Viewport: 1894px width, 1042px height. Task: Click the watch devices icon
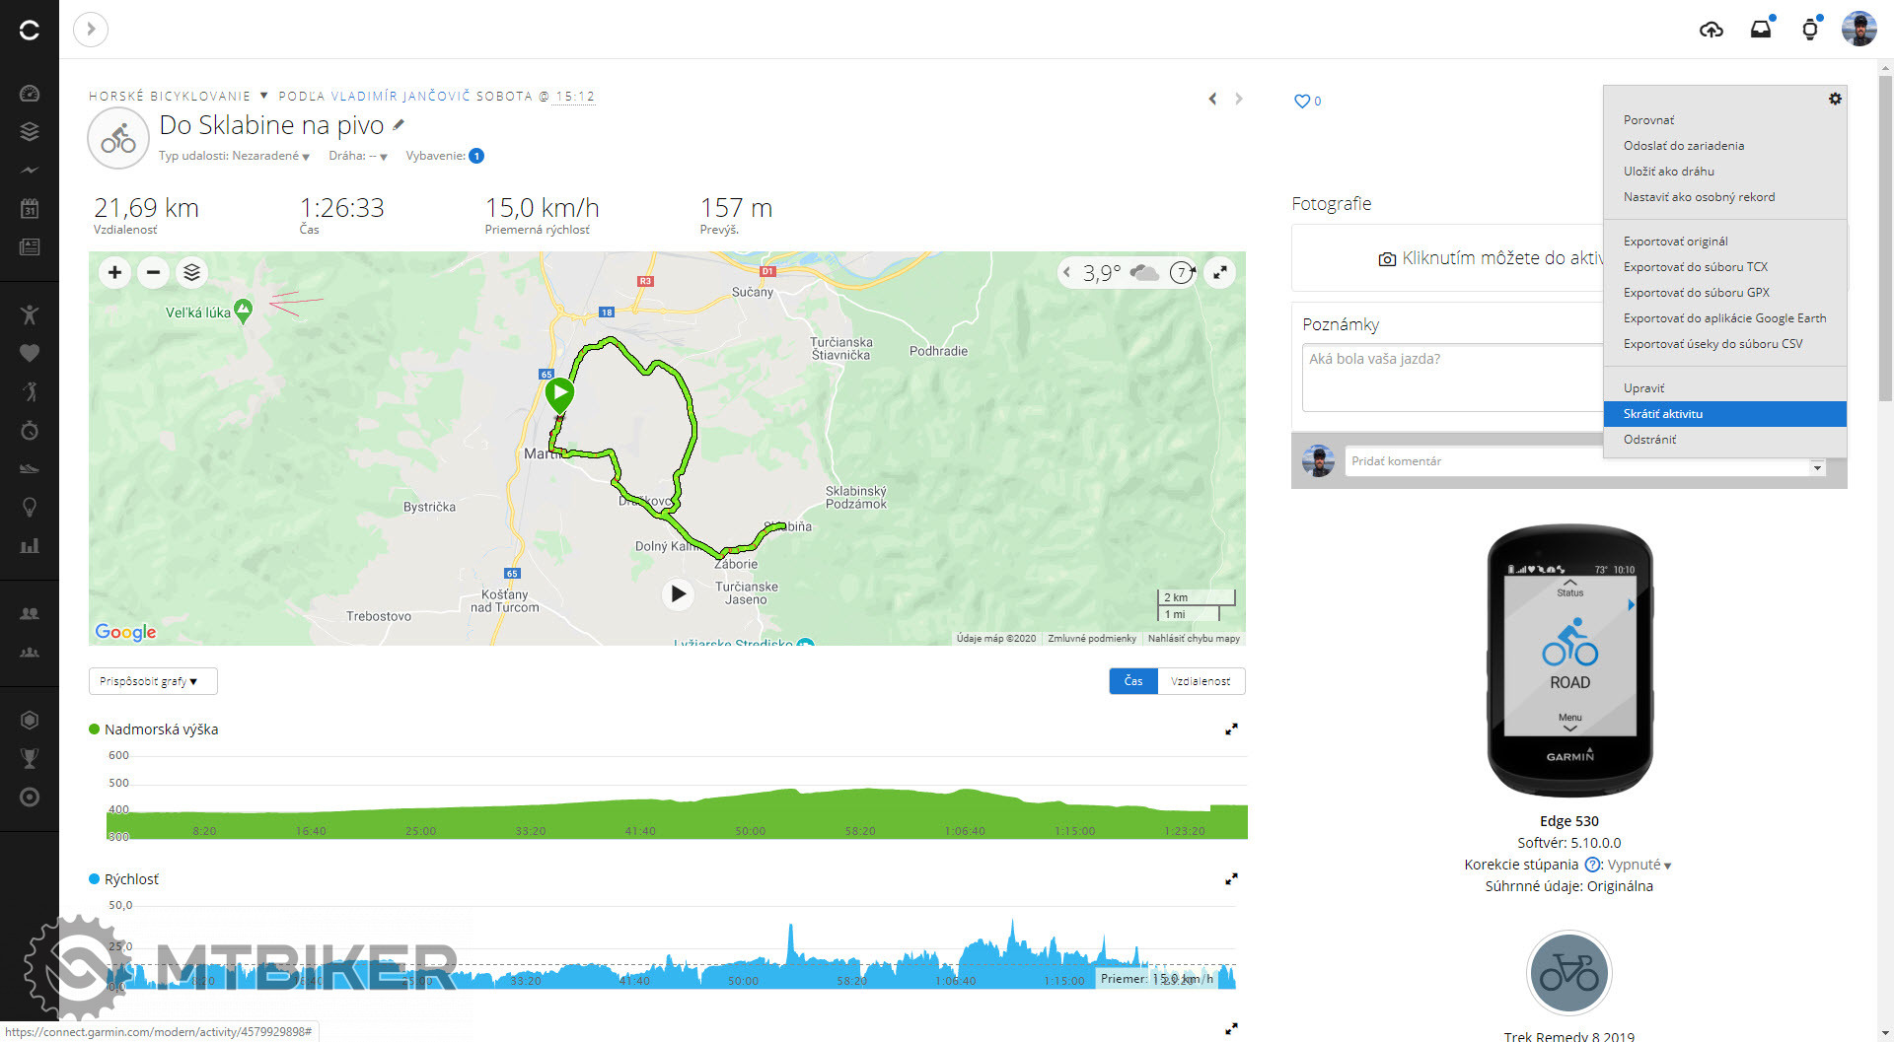1809,30
